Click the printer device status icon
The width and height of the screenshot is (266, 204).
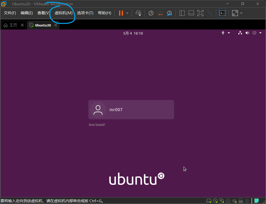228,201
